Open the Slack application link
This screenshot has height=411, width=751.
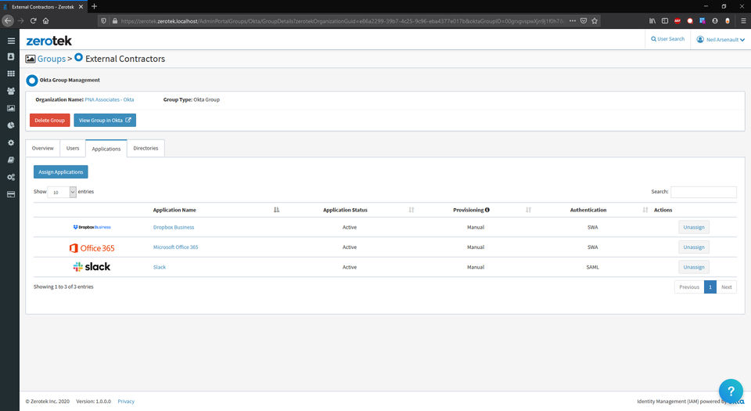[x=160, y=267]
